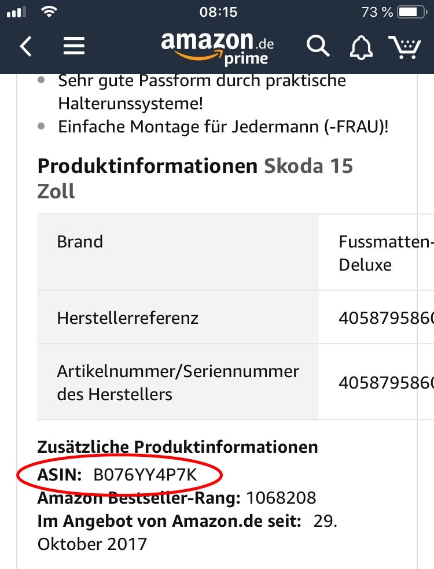The height and width of the screenshot is (569, 434).
Task: Tap the battery icon in status bar
Action: click(x=413, y=12)
